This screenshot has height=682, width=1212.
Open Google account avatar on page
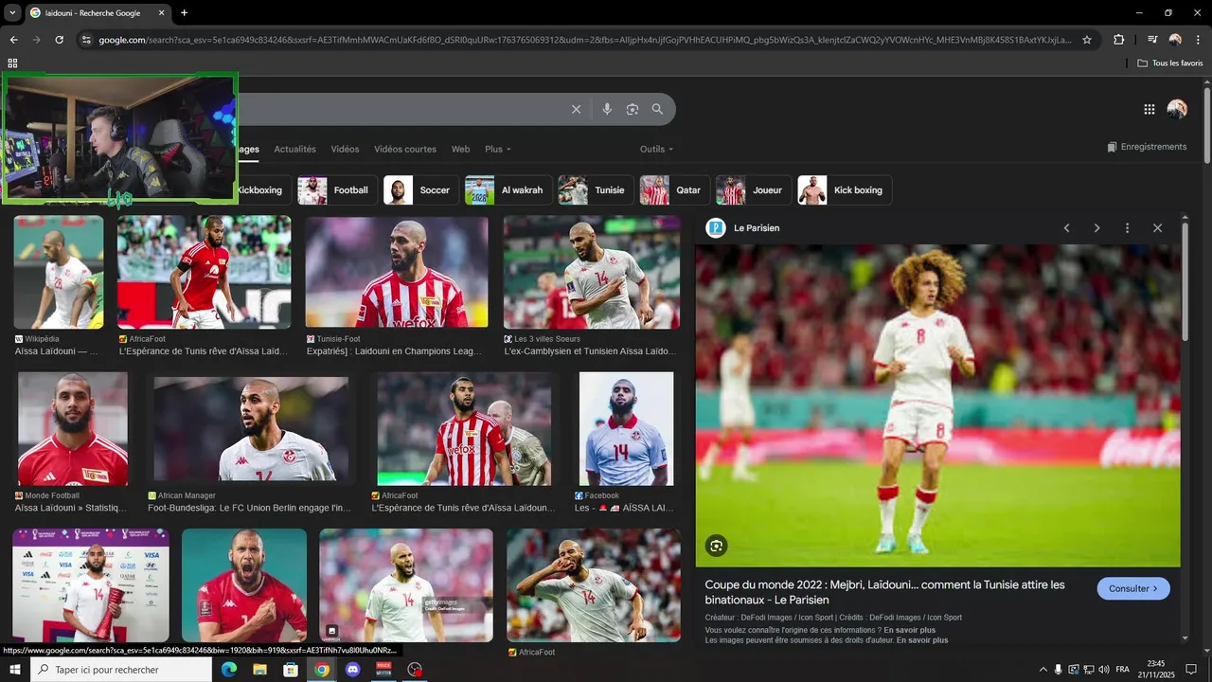(x=1177, y=109)
